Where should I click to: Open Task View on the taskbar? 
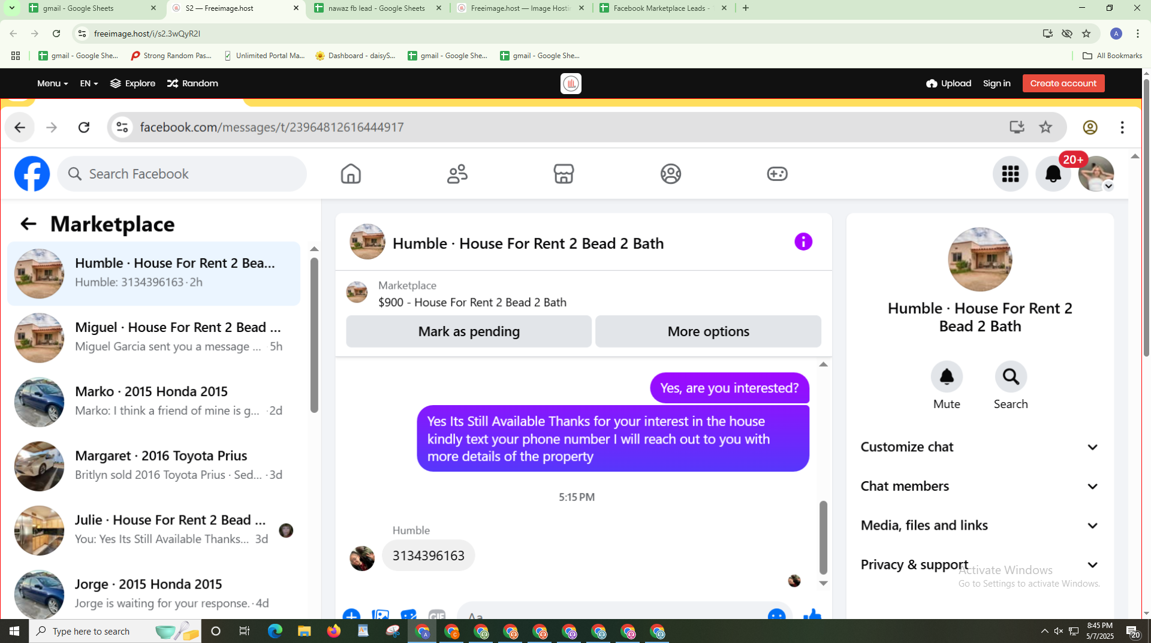(245, 631)
